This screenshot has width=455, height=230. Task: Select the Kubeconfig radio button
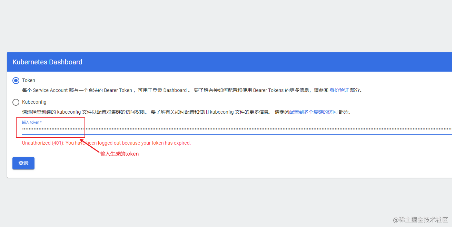pos(16,102)
